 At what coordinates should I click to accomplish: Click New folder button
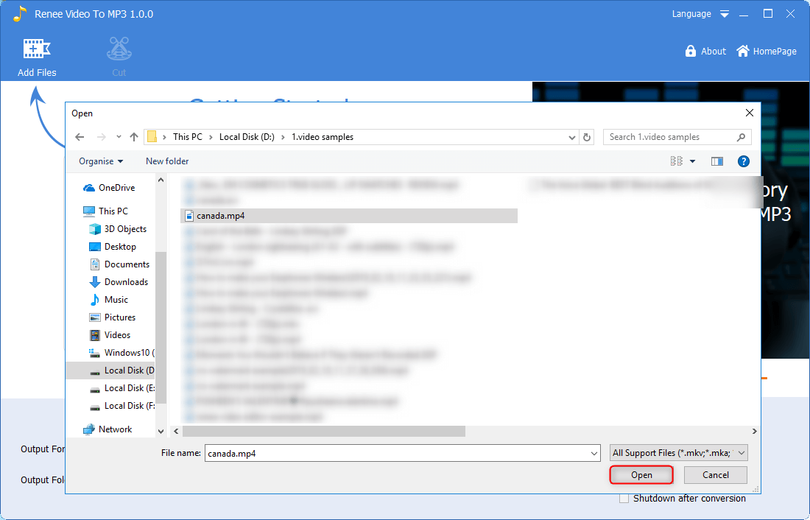tap(167, 161)
